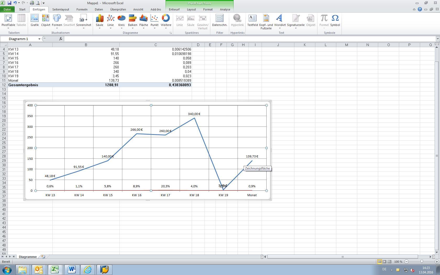Switch to the Start ribbon tab

tap(22, 9)
